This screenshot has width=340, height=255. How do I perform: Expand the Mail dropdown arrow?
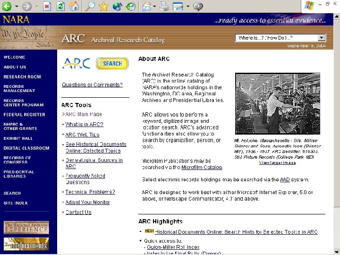point(154,6)
